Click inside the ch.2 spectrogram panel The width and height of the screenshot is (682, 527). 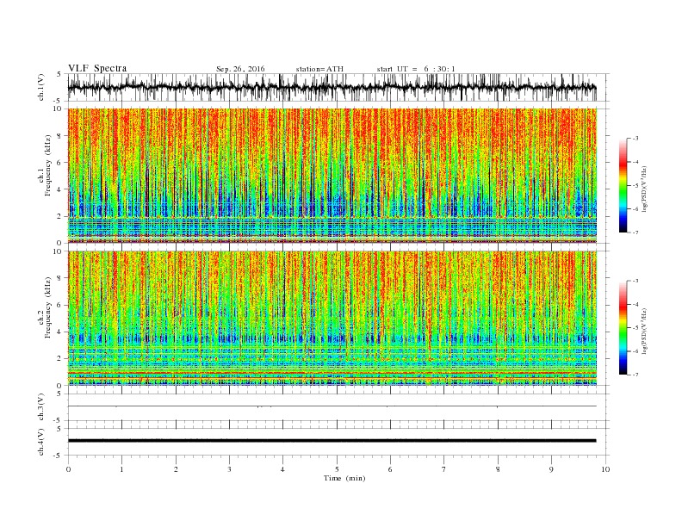coord(332,318)
